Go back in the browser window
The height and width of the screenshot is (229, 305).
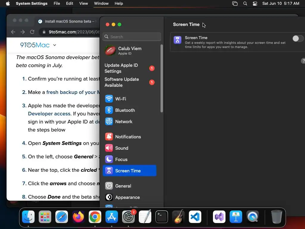(x=13, y=32)
